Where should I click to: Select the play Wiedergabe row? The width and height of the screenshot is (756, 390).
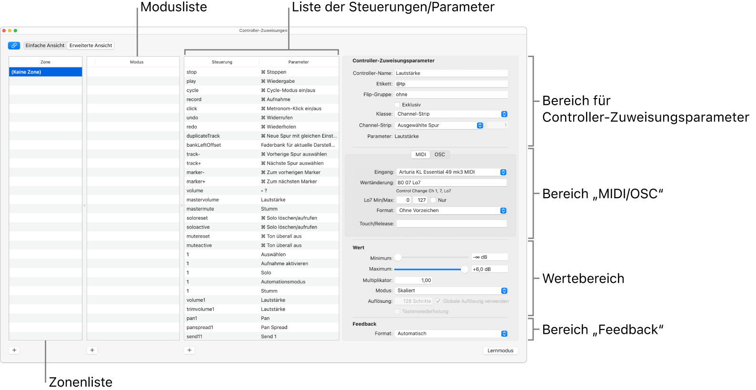pos(261,81)
